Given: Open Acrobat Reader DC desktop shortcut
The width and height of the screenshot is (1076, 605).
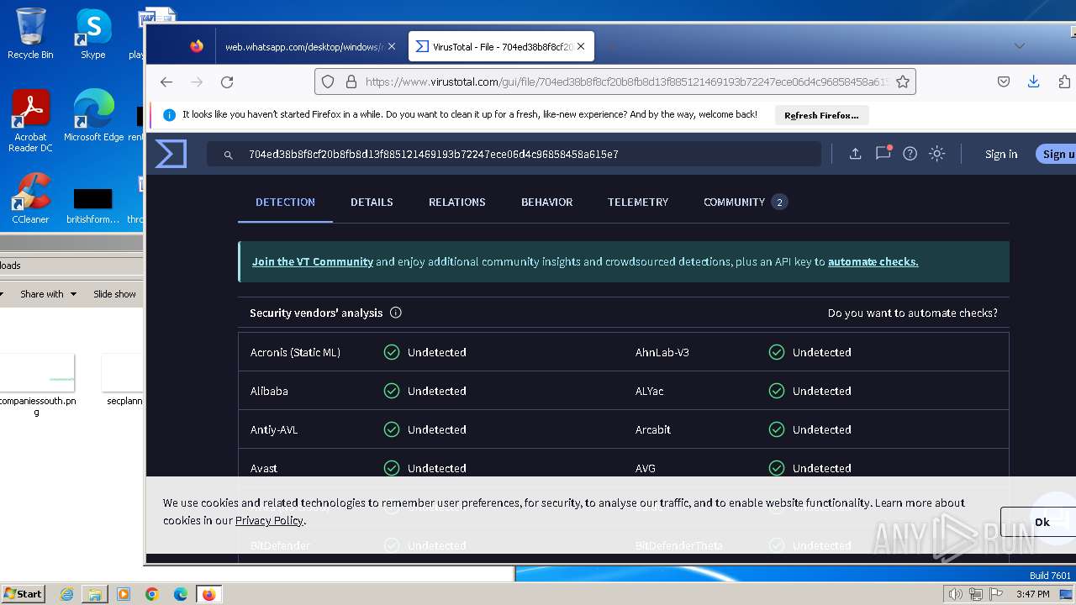Looking at the screenshot, I should 30,121.
